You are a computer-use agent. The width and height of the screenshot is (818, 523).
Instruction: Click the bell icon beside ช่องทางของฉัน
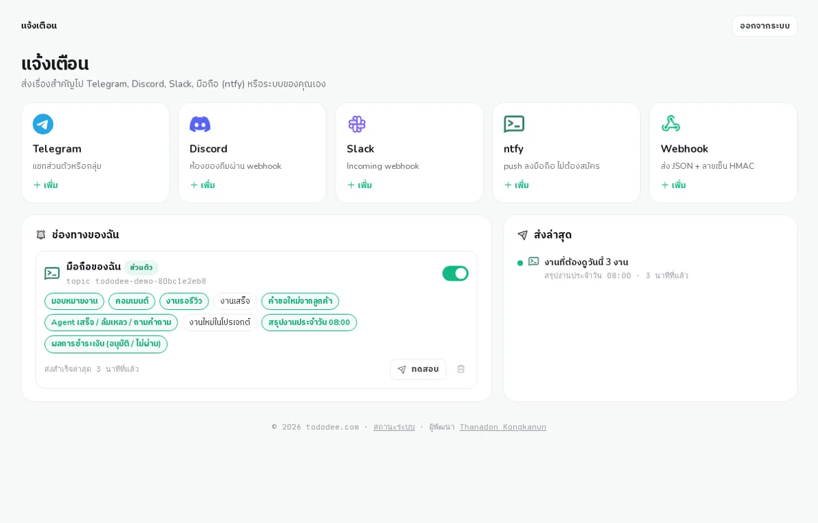[41, 235]
